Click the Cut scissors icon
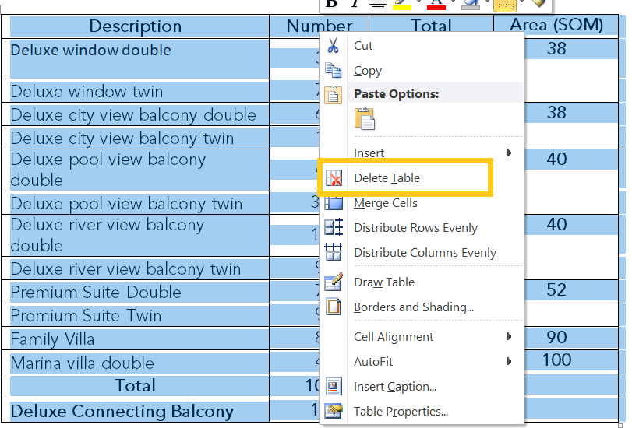The width and height of the screenshot is (632, 428). point(333,46)
